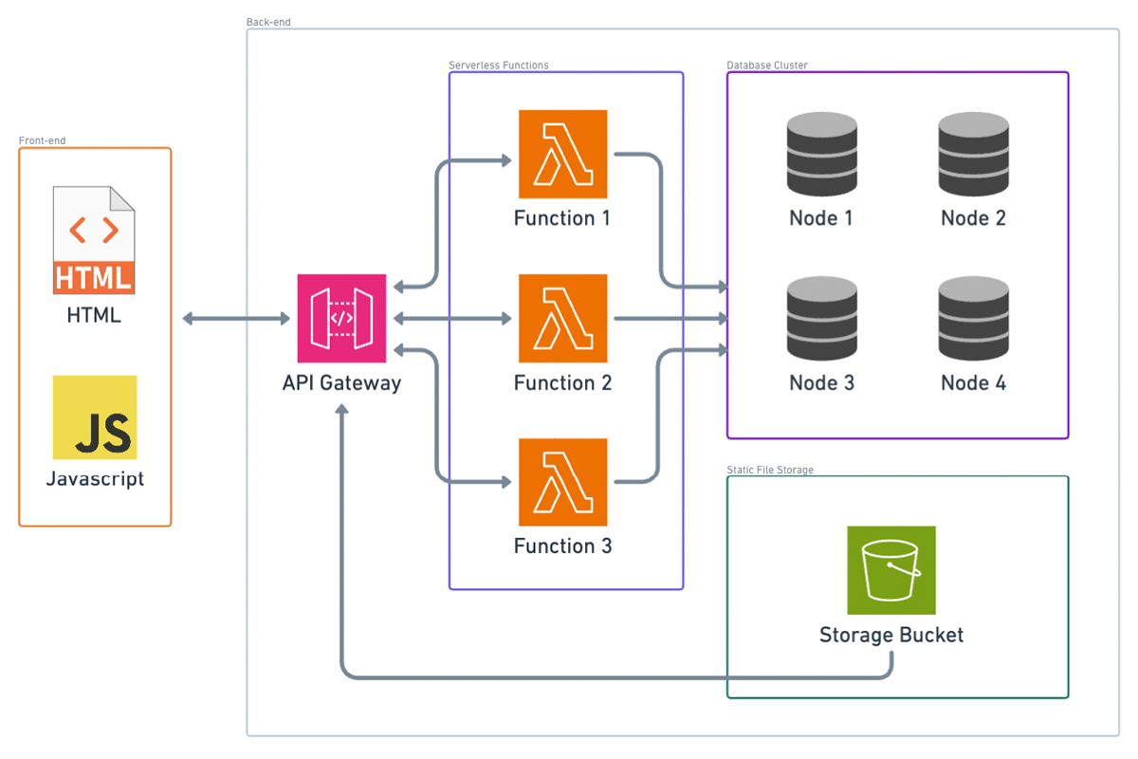Click the Node 1 database icon
This screenshot has height=759, width=1138.
coord(821,155)
